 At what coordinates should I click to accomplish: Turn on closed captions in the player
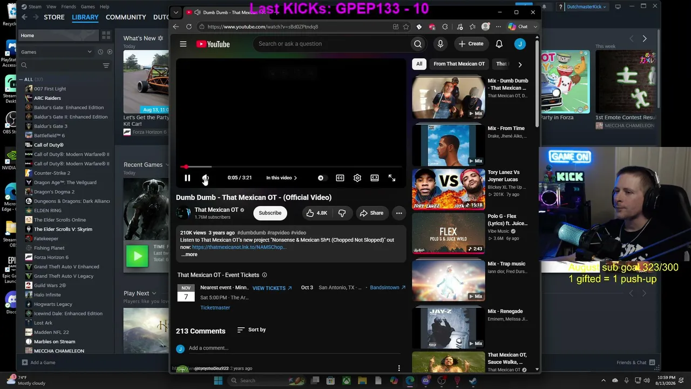pos(340,178)
